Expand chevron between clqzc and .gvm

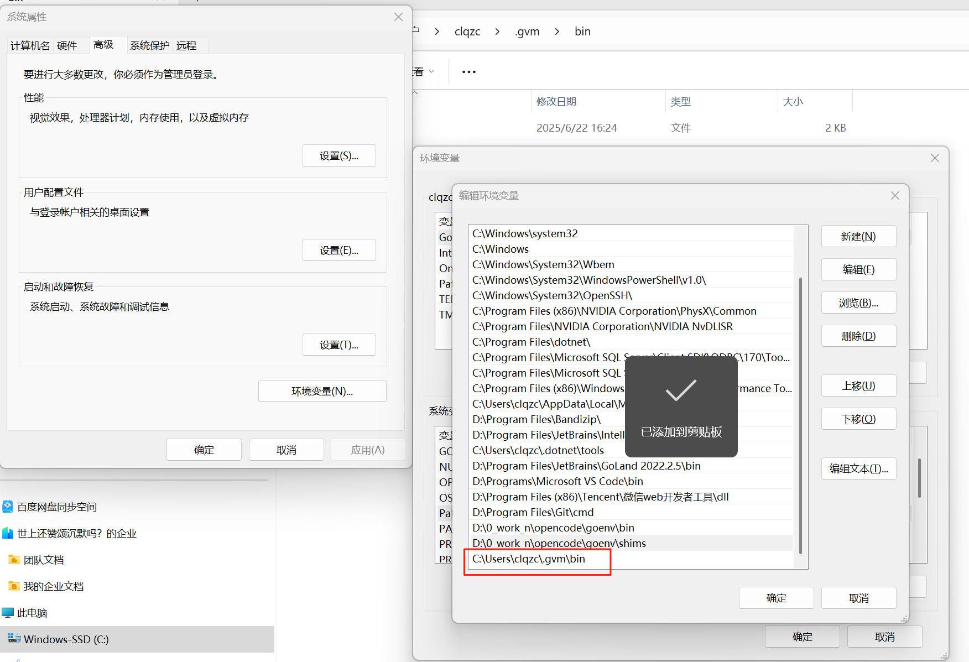[497, 32]
